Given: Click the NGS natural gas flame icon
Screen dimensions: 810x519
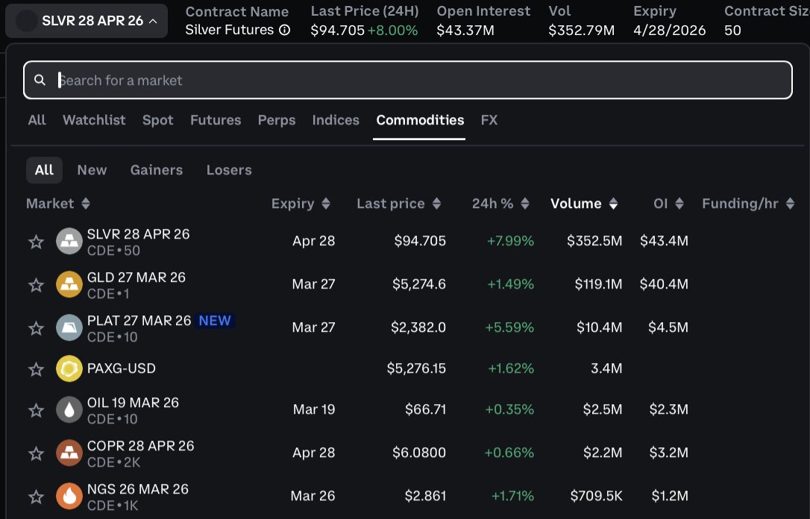Looking at the screenshot, I should pyautogui.click(x=69, y=495).
